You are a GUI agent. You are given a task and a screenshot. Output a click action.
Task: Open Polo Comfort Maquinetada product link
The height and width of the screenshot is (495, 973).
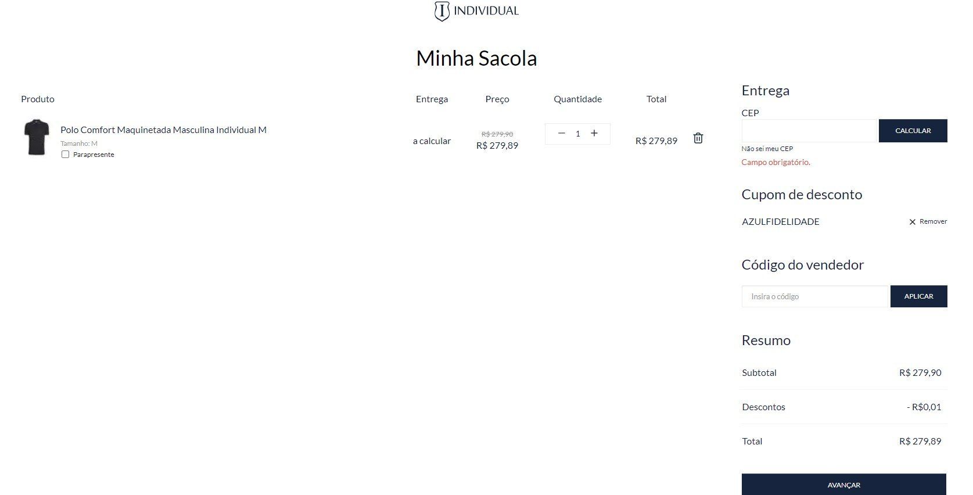(x=163, y=130)
